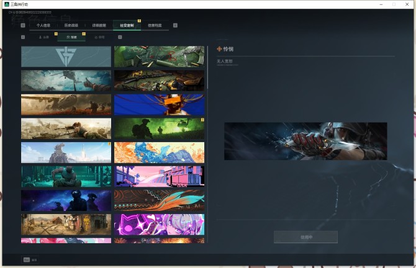Click the large banner preview image
Viewport: 416px width, 268px height.
305,141
